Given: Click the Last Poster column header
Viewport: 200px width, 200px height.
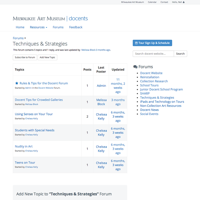Looking at the screenshot, I should (101, 70).
